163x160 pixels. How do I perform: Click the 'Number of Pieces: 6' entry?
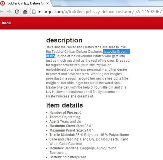pyautogui.click(x=65, y=112)
